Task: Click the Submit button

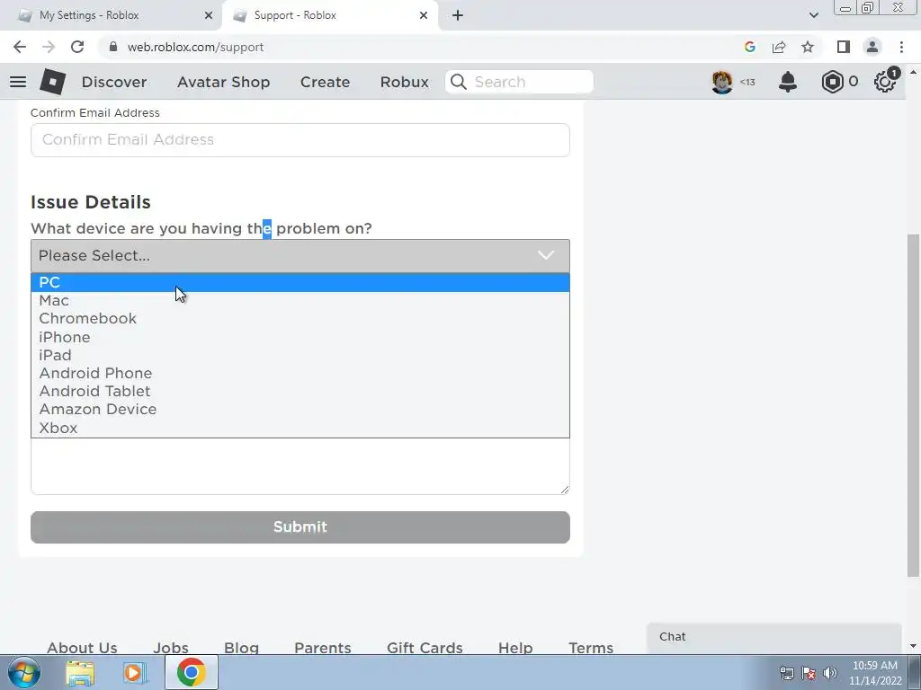Action: pos(300,526)
